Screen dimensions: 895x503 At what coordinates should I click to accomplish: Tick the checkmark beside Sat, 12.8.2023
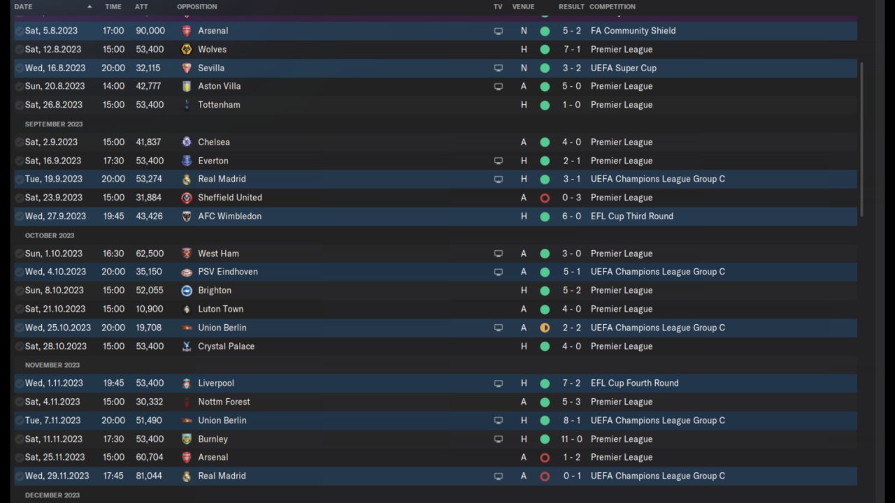(19, 50)
